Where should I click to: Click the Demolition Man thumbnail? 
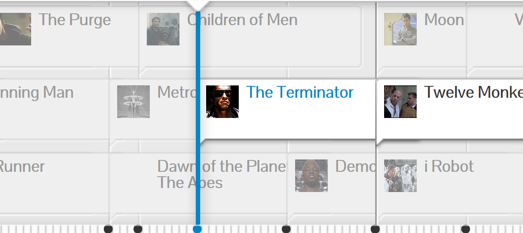point(311,175)
